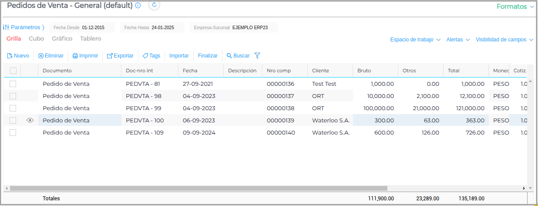Open Tags from the toolbar
The image size is (538, 206).
click(x=151, y=56)
